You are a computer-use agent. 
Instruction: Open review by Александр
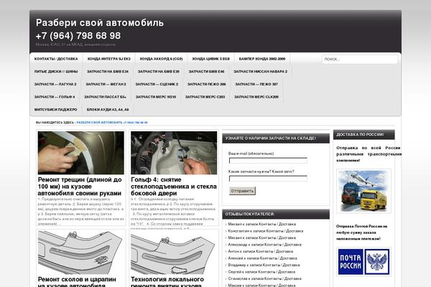point(264,245)
